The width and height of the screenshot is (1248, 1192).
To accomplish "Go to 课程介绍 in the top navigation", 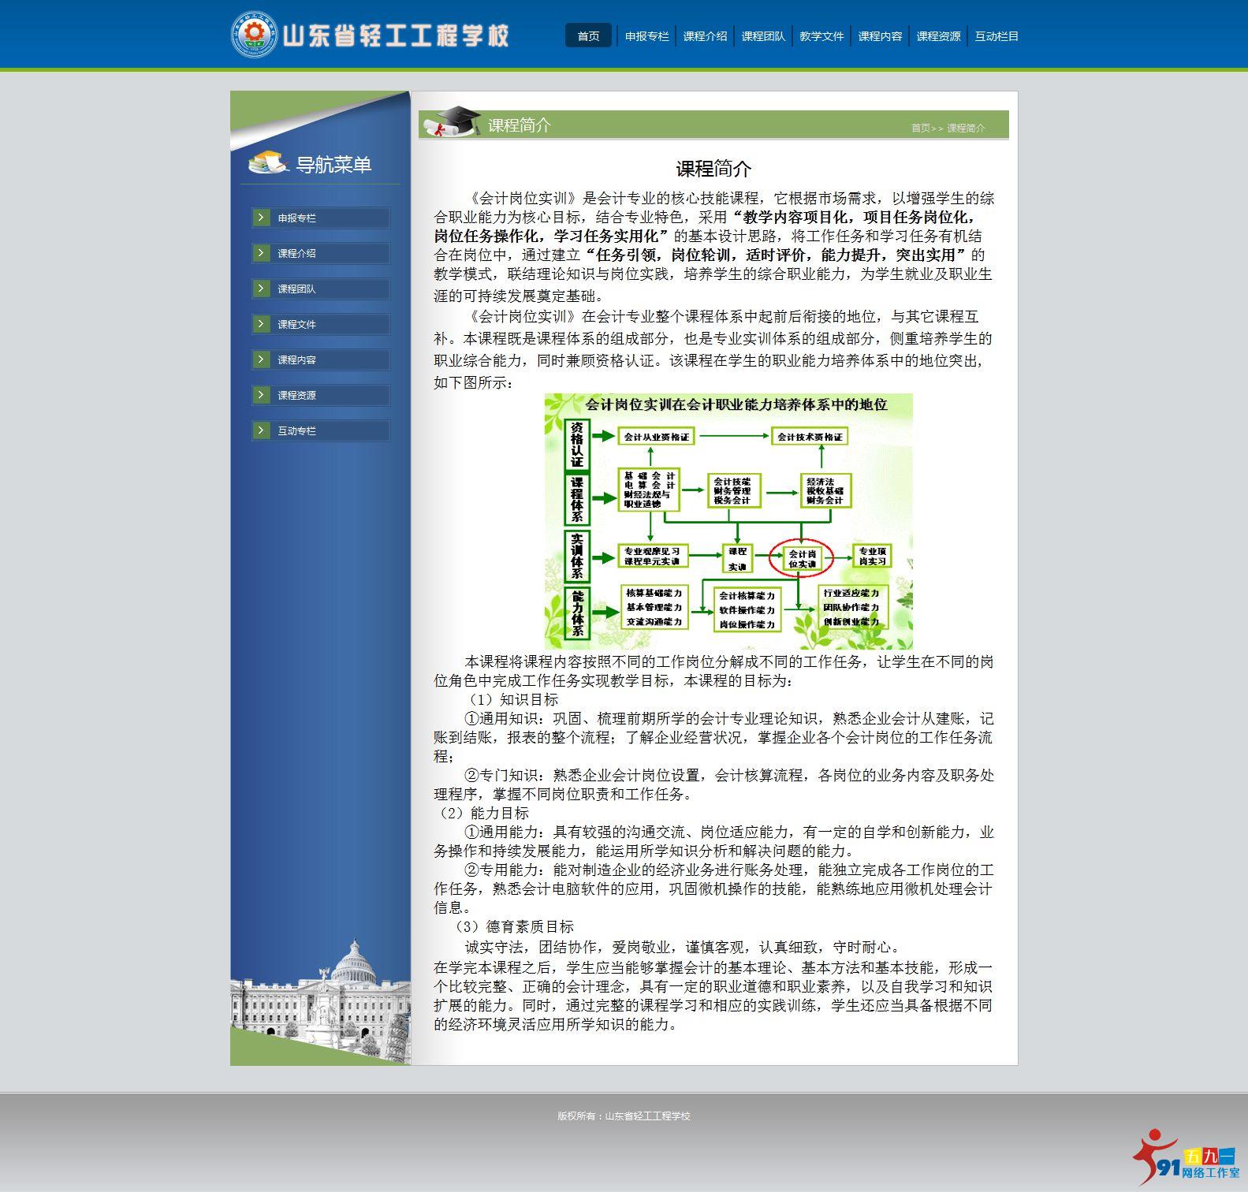I will click(x=705, y=36).
